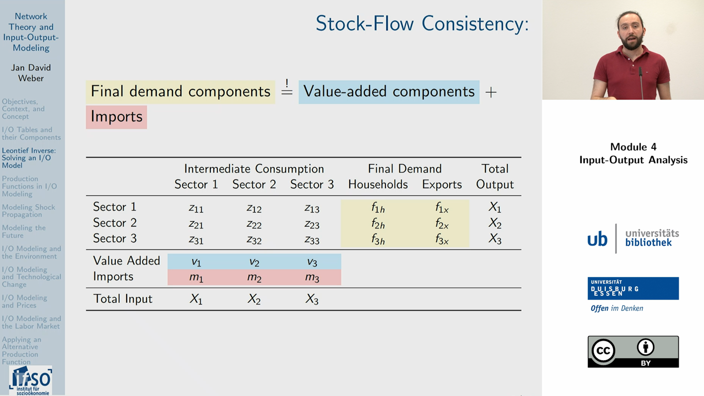Open 'Objectives, Context, and Concept' section
The height and width of the screenshot is (396, 704).
pos(23,109)
